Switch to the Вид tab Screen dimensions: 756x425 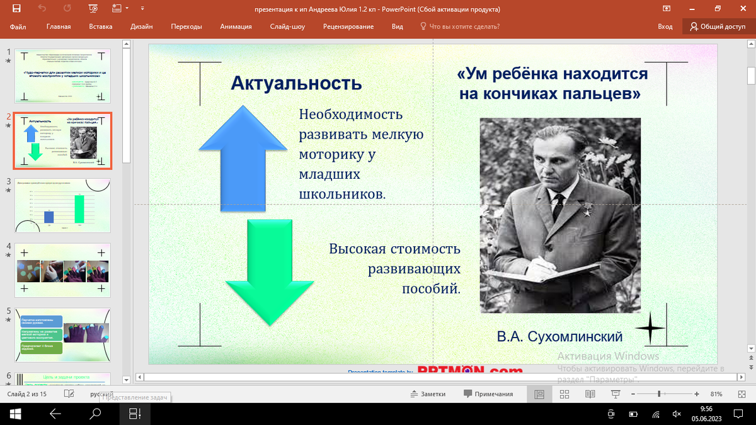[x=398, y=26]
